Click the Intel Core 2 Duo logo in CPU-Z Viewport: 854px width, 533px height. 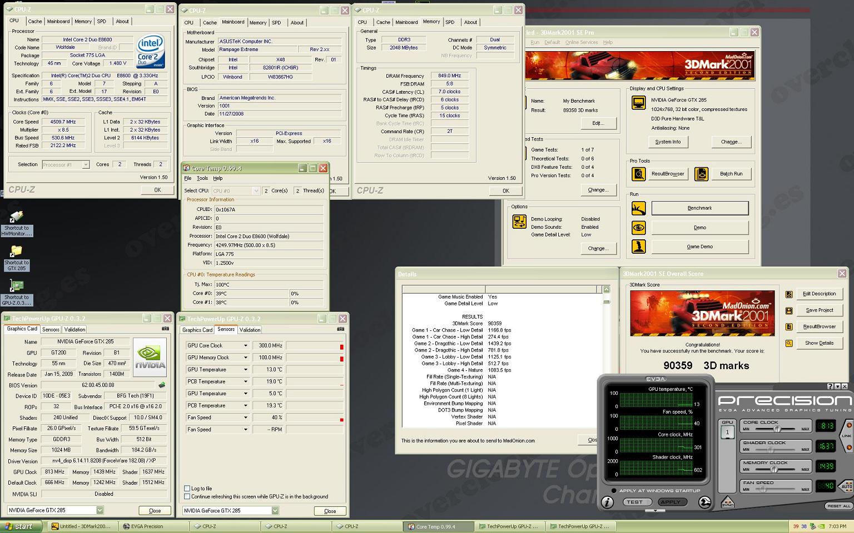tap(151, 52)
